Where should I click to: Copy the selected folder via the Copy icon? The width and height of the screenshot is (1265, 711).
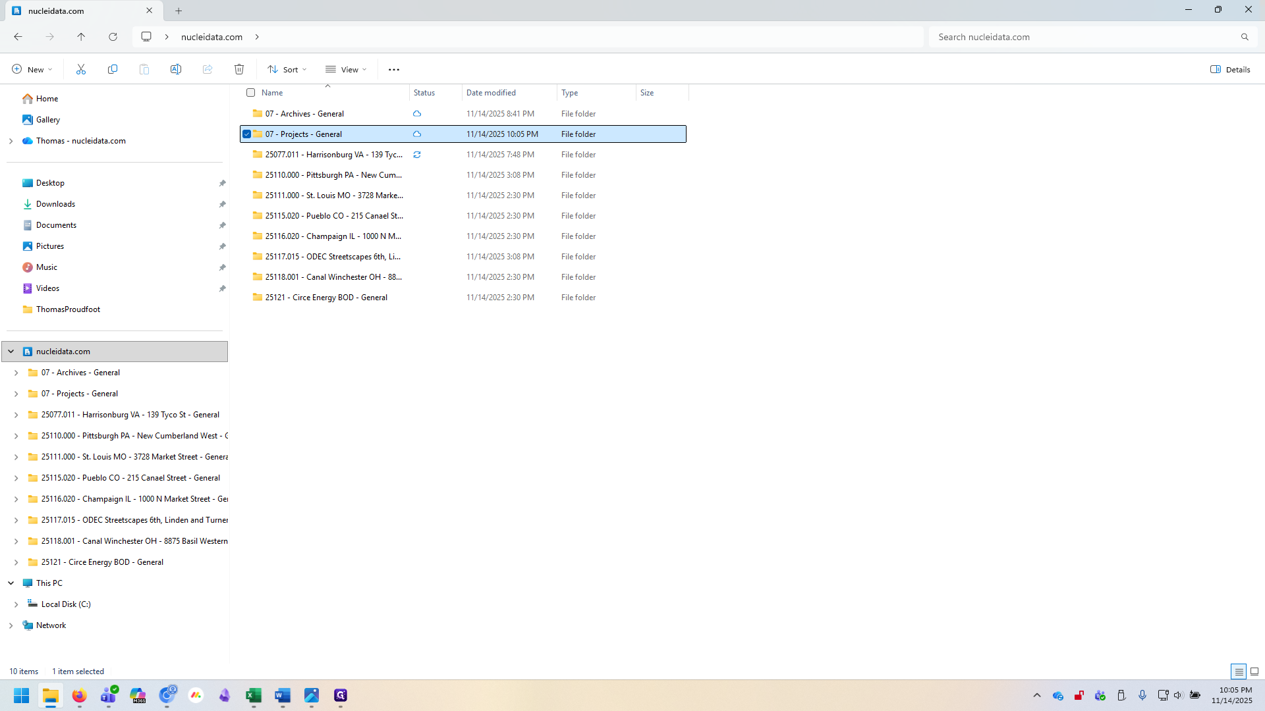pyautogui.click(x=113, y=69)
